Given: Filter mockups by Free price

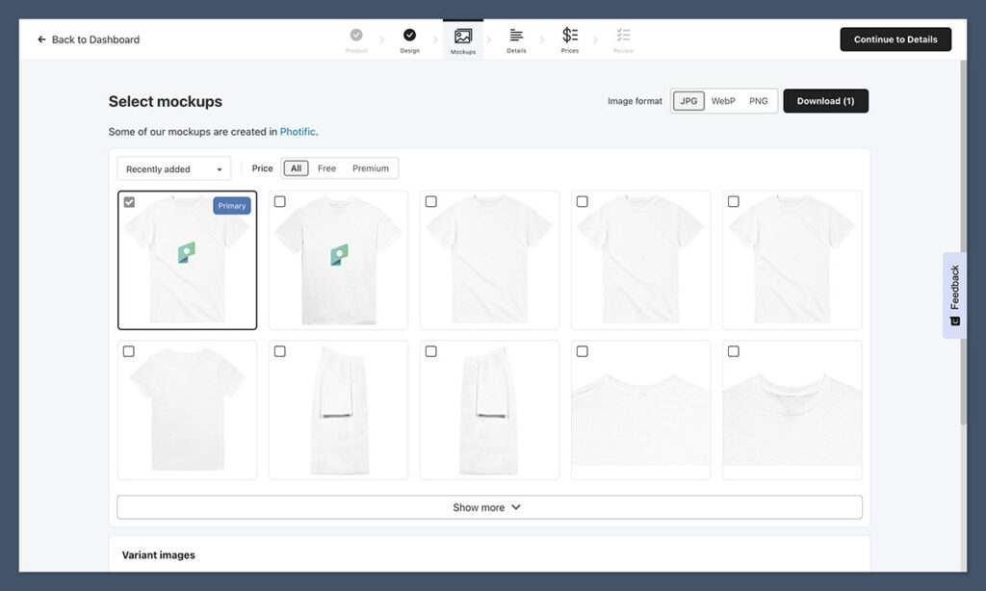Looking at the screenshot, I should [326, 168].
